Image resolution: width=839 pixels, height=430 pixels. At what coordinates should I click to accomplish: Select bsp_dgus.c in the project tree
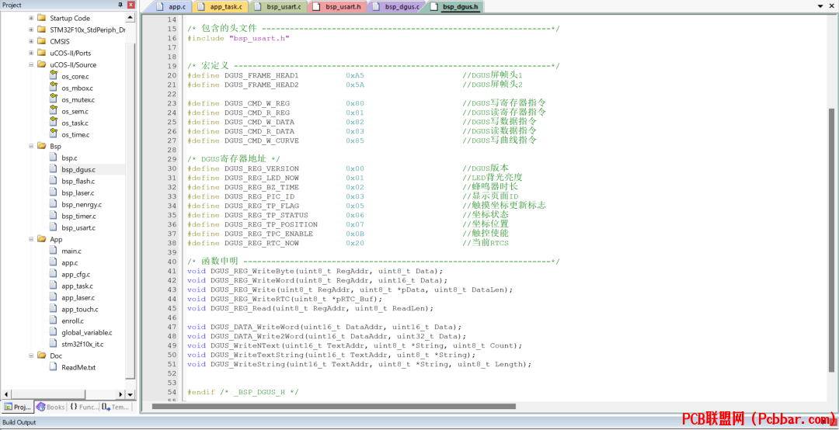pyautogui.click(x=78, y=169)
